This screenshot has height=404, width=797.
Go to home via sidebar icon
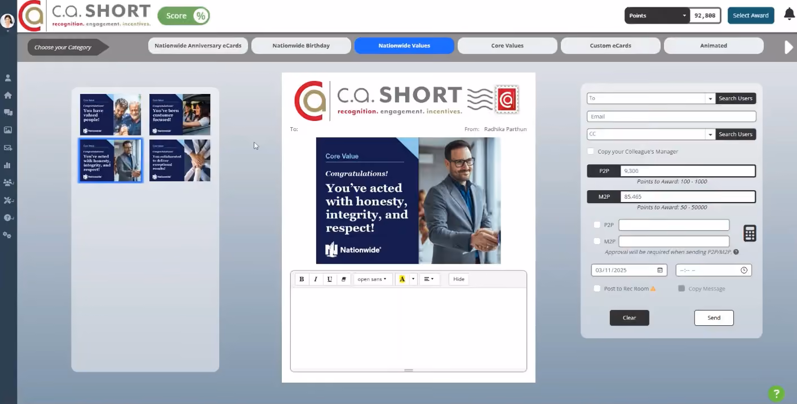tap(8, 95)
